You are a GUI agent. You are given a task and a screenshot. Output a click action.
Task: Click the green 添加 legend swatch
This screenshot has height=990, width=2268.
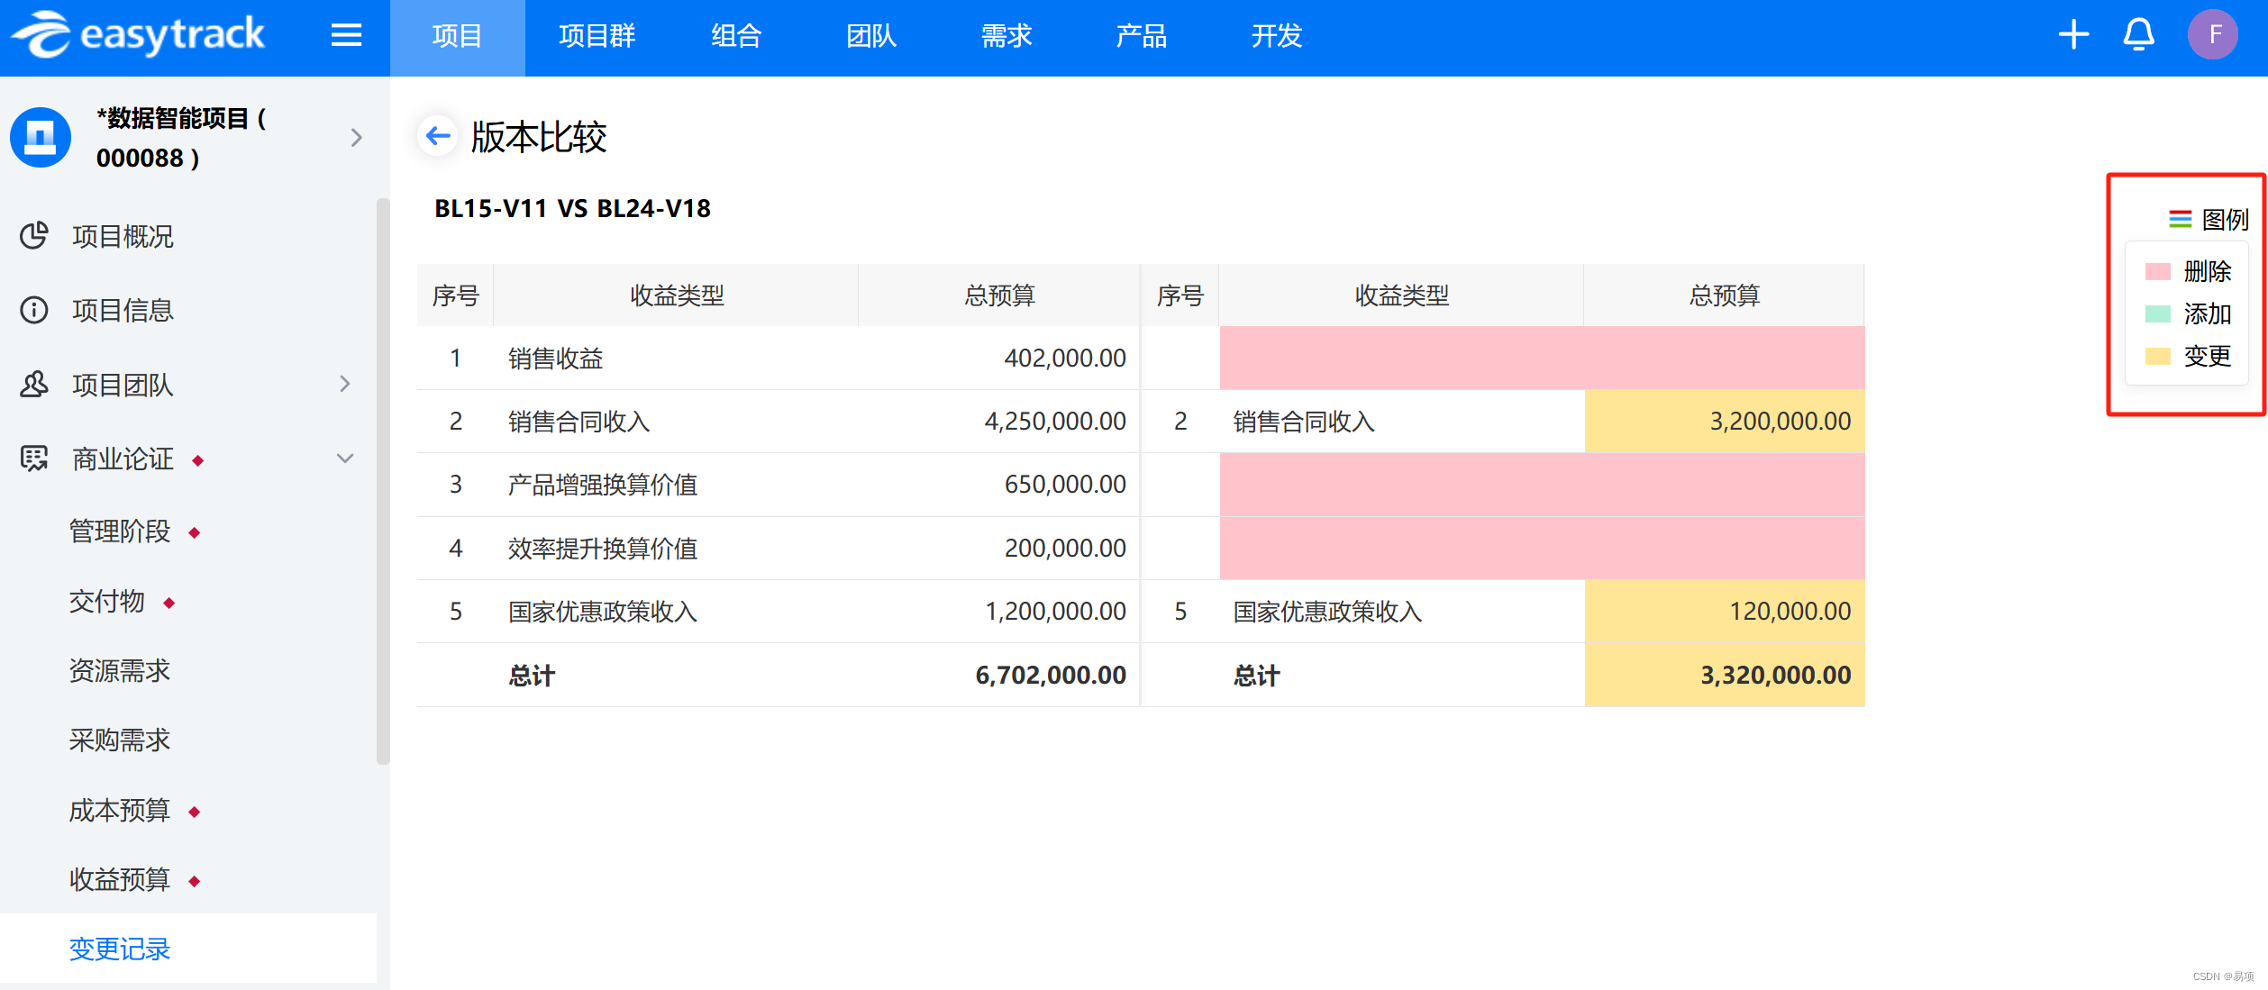2158,313
